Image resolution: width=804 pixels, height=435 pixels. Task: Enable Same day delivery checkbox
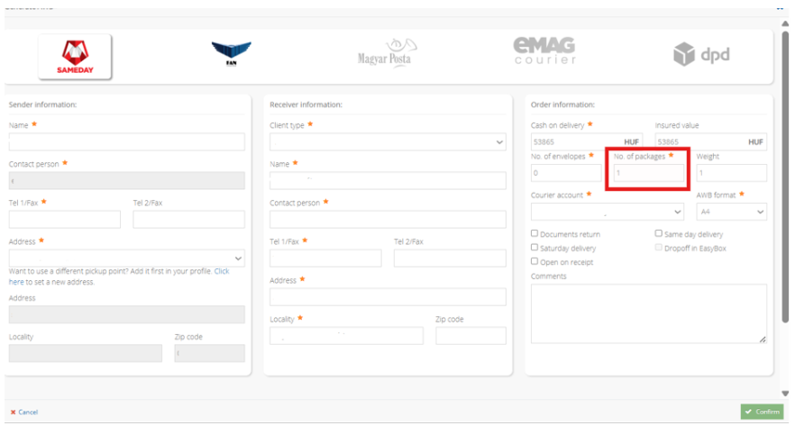click(x=659, y=234)
